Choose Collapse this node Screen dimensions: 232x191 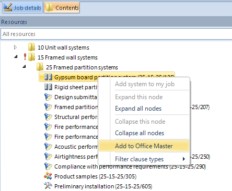tap(140, 122)
